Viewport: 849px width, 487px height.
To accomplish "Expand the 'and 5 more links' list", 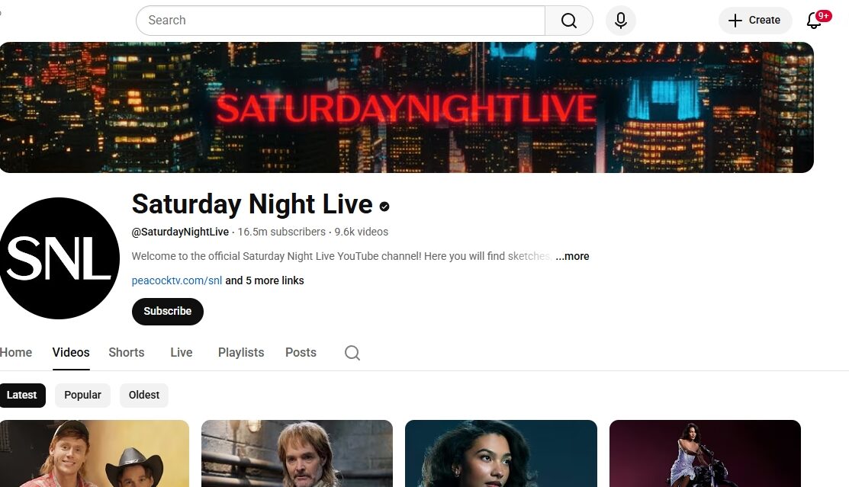I will (x=264, y=280).
